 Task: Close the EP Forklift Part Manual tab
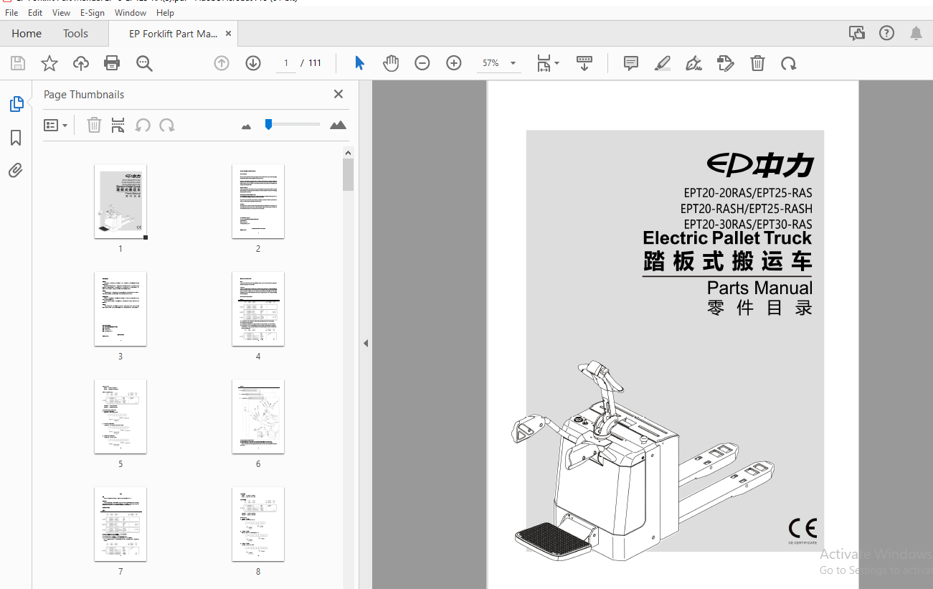pos(228,34)
